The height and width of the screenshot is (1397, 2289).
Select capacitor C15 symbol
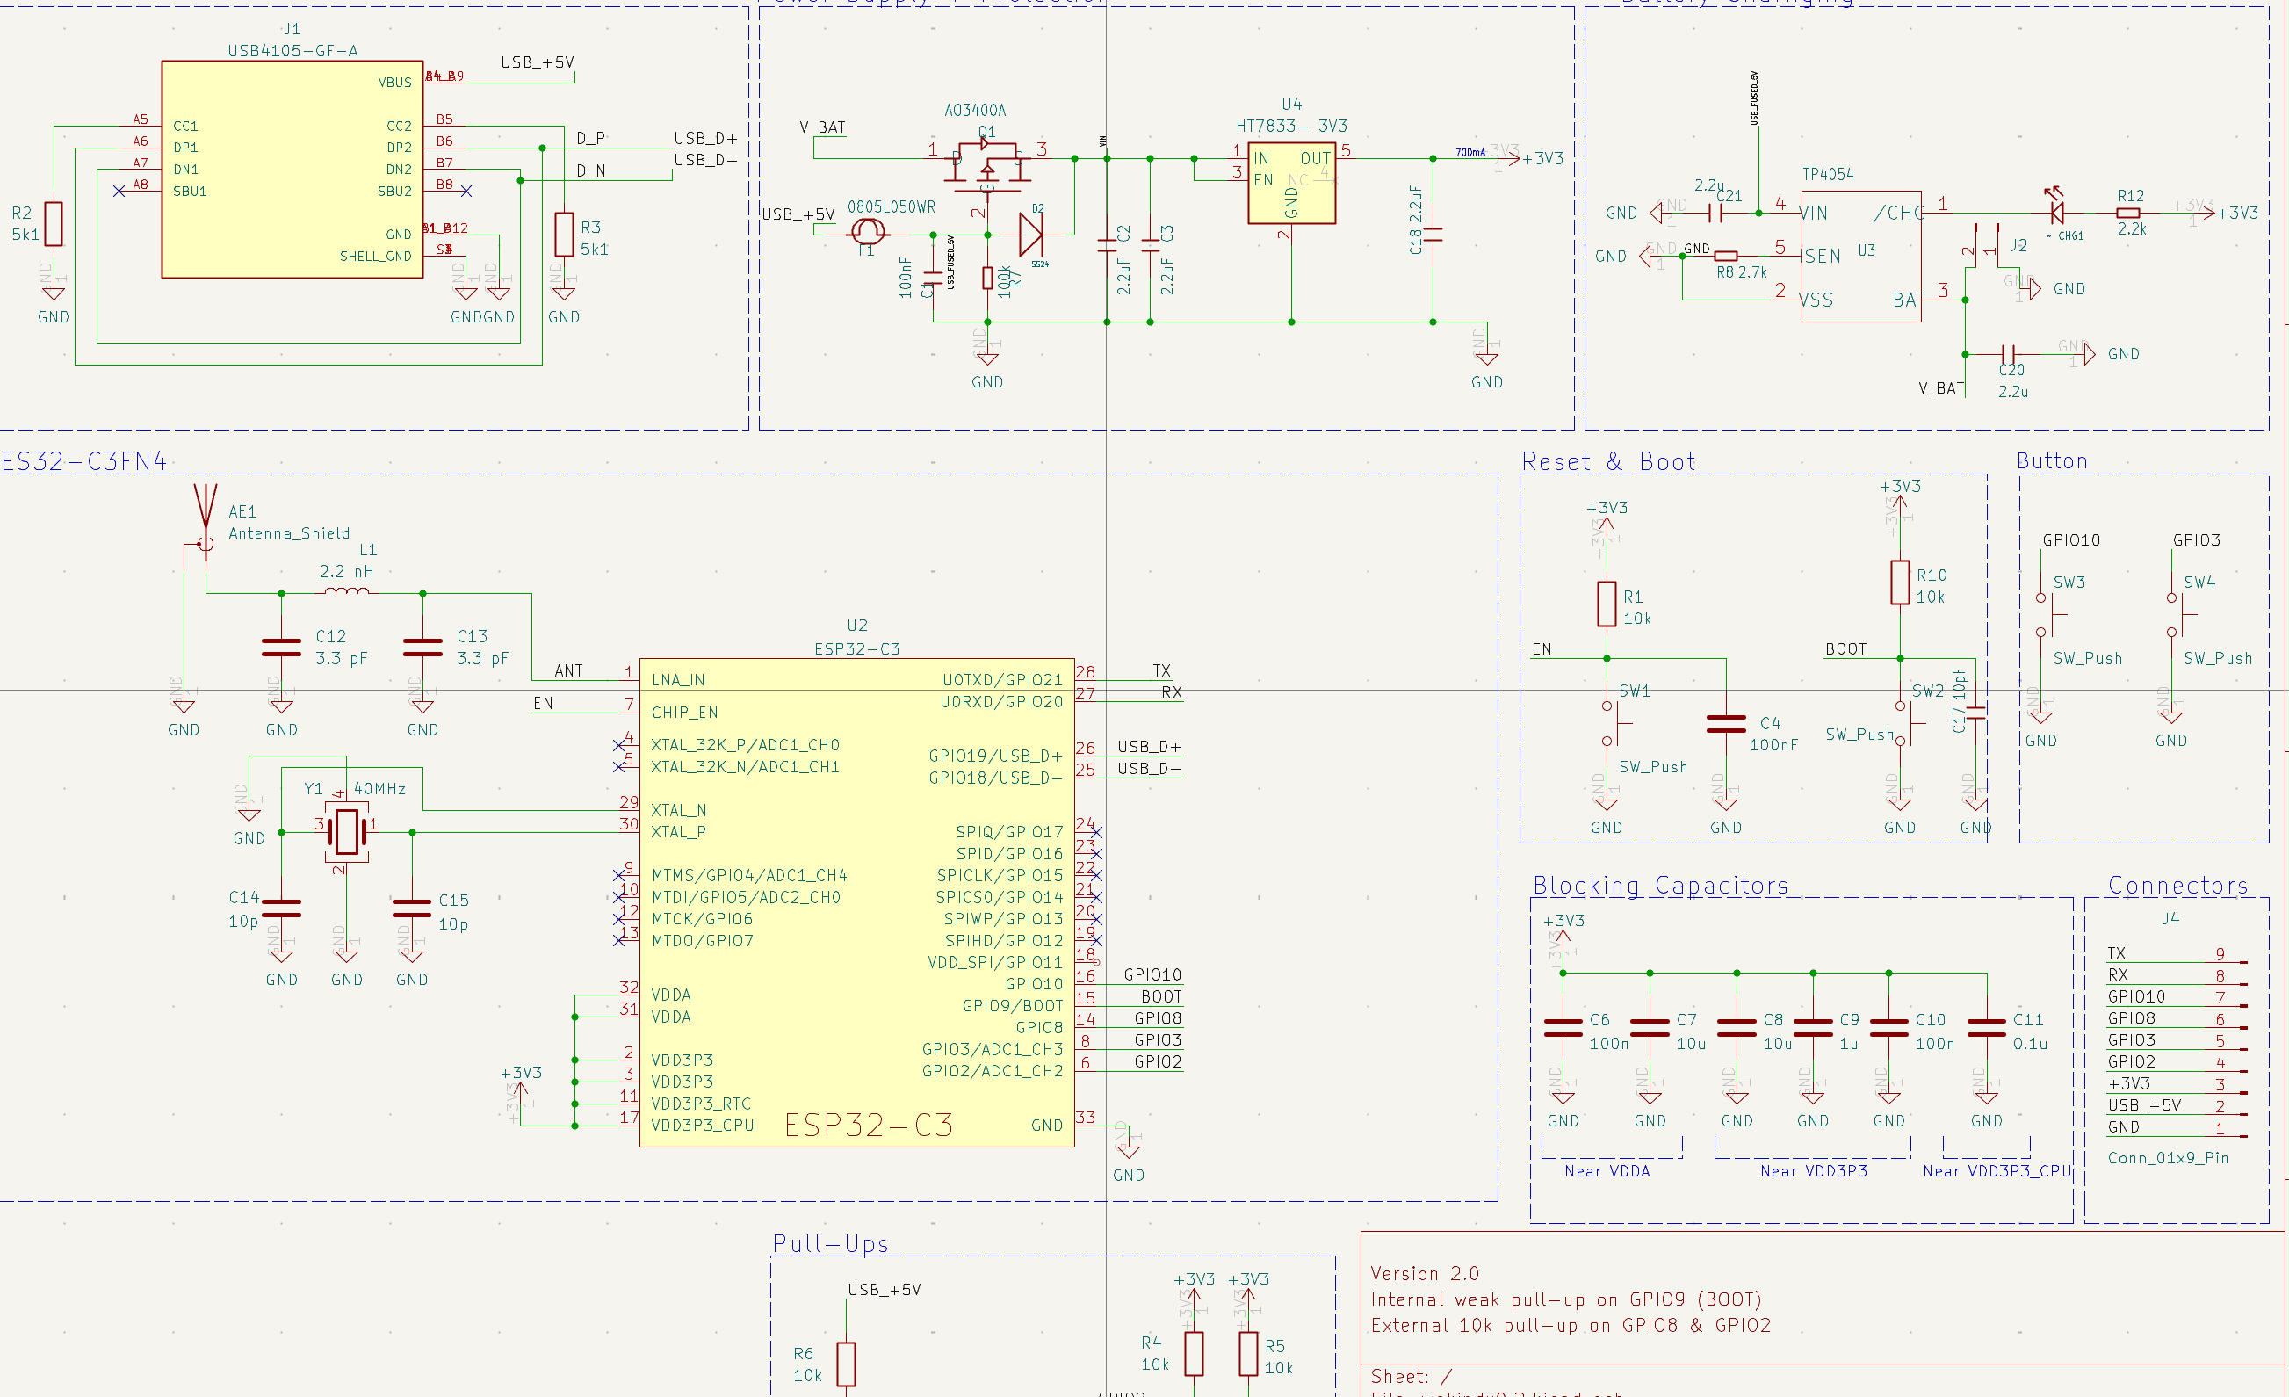pyautogui.click(x=412, y=908)
